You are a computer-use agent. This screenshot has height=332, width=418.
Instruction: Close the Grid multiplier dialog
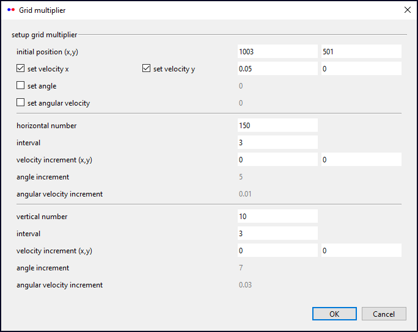pyautogui.click(x=408, y=10)
